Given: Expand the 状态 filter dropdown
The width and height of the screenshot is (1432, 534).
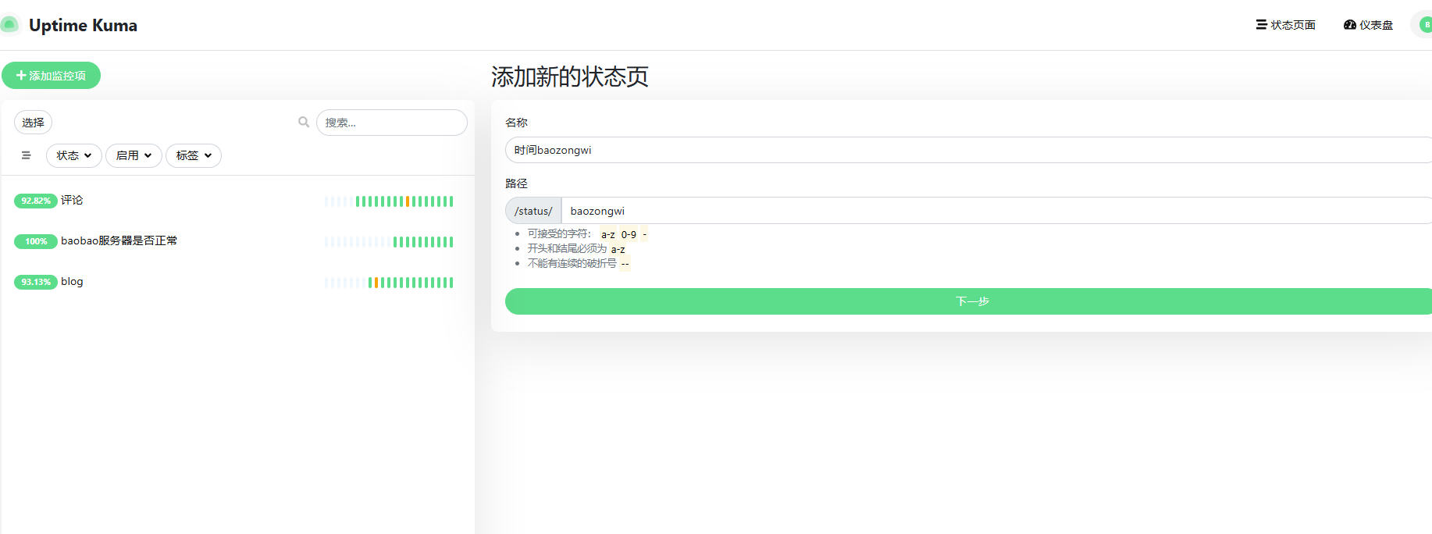Looking at the screenshot, I should 74,155.
